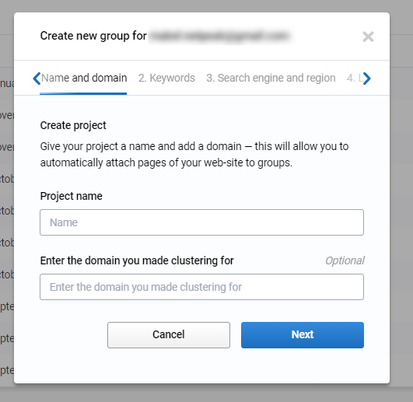Viewport: 413px width, 402px height.
Task: Close the Create new group dialog
Action: pyautogui.click(x=368, y=37)
